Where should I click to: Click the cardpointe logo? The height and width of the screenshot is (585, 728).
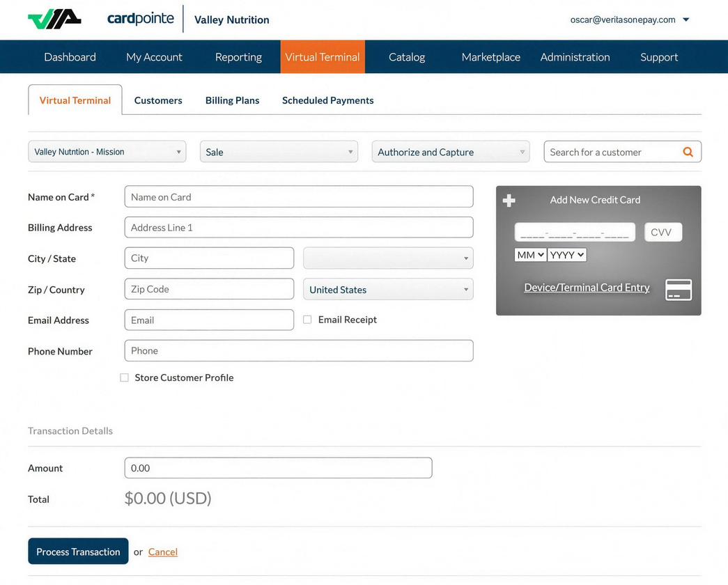point(141,19)
